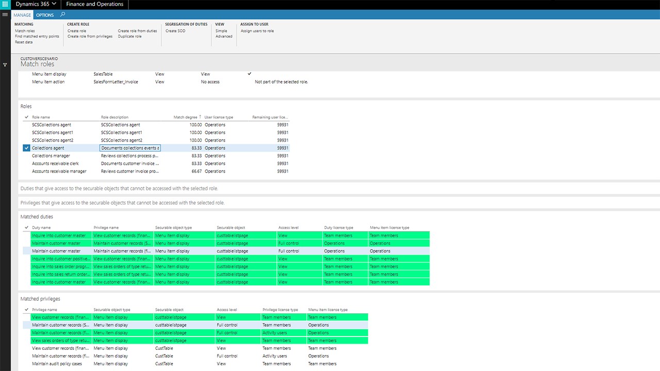Toggle select-all checkmark in Roles grid
The width and height of the screenshot is (660, 371).
pos(27,117)
